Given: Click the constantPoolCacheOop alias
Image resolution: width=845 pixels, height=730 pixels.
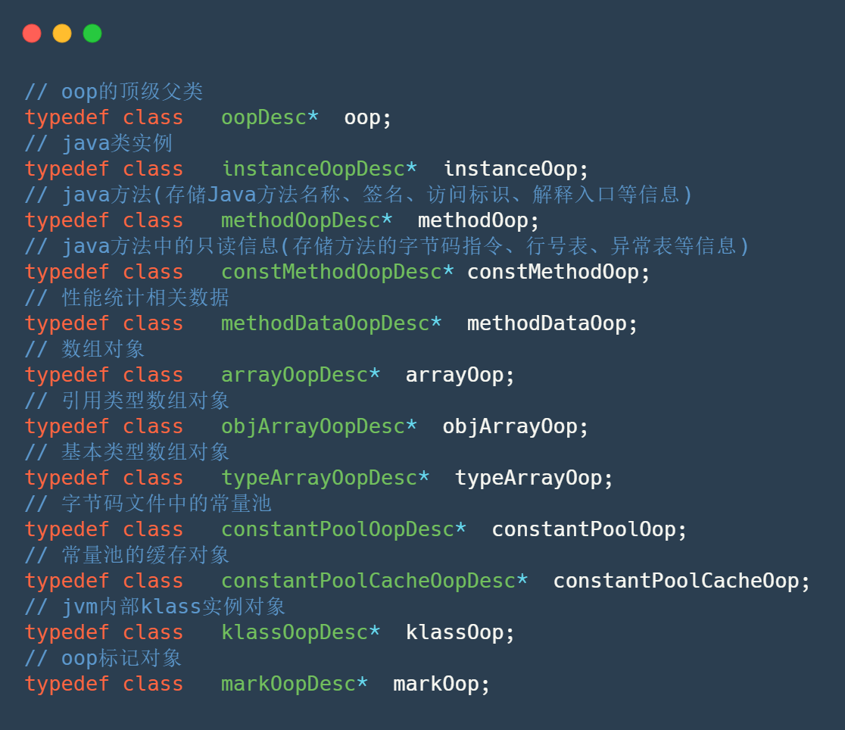Looking at the screenshot, I should tap(676, 582).
